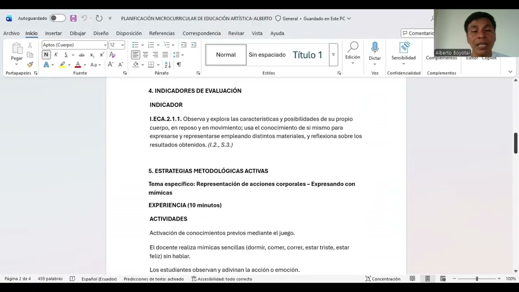Toggle align left button
This screenshot has width=519, height=292.
135,55
